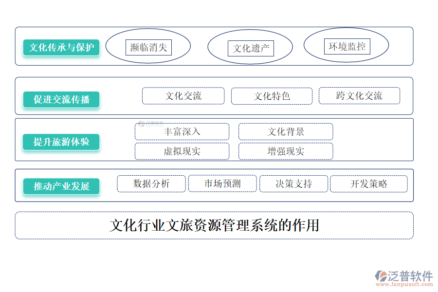Select the 文化传承与保护 teal label
The image size is (438, 292).
tap(61, 48)
